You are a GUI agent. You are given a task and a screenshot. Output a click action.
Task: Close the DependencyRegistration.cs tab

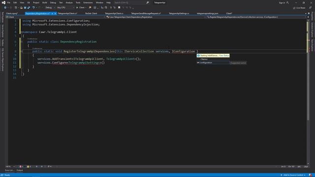coord(55,13)
